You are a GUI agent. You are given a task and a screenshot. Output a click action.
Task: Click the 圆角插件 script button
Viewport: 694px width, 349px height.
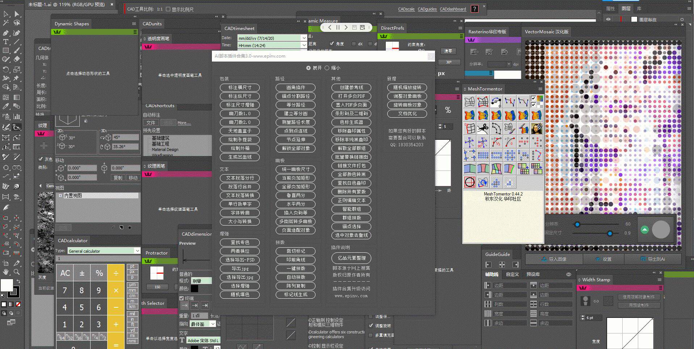pyautogui.click(x=296, y=88)
